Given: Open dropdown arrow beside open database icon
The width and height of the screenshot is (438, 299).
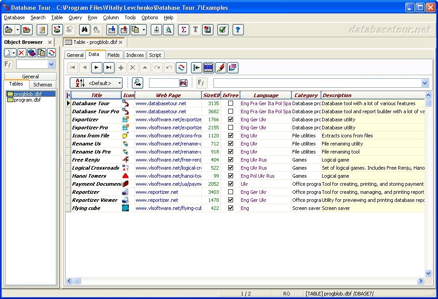Looking at the screenshot, I should tap(17, 30).
